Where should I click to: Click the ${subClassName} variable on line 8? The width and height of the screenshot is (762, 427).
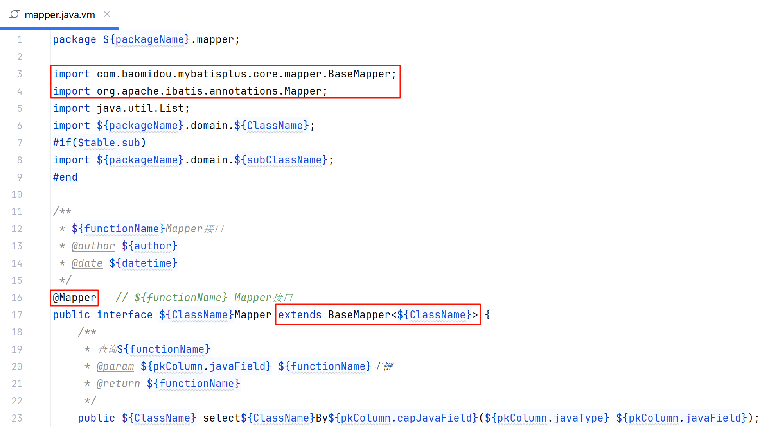pos(281,160)
